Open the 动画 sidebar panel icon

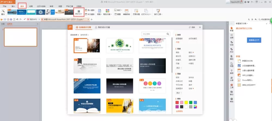point(231,36)
